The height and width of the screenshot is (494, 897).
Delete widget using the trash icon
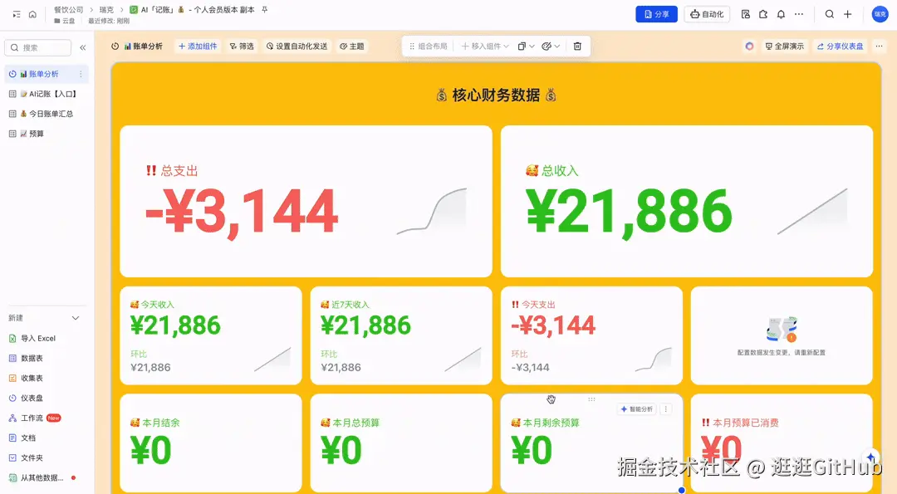point(577,46)
